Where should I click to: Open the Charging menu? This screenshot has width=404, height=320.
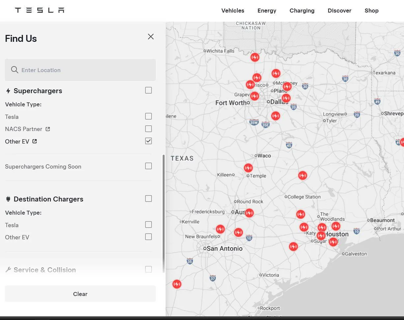(302, 11)
